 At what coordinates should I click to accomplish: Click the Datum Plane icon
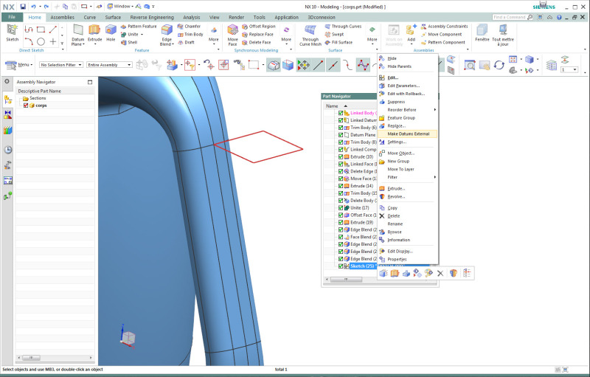pyautogui.click(x=78, y=35)
